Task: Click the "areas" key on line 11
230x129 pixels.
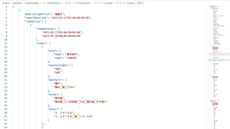Action: (x=41, y=44)
